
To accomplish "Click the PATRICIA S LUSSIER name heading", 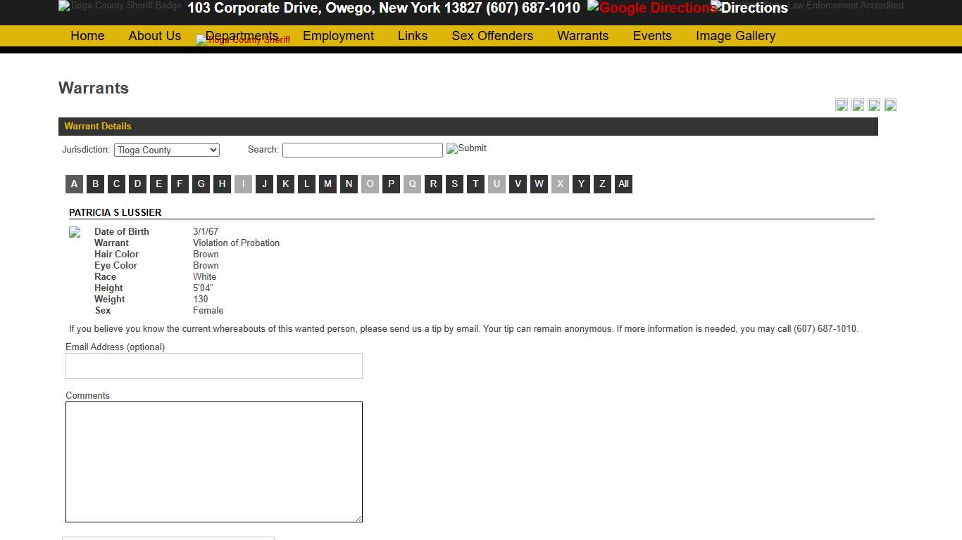I will [x=114, y=212].
